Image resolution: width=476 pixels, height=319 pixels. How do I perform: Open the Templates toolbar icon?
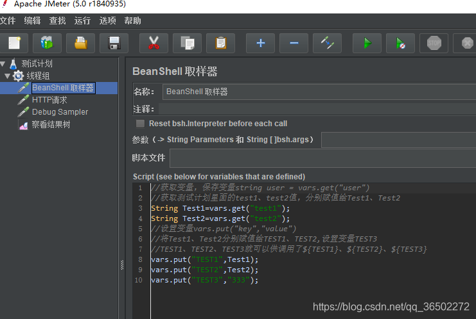(x=47, y=43)
